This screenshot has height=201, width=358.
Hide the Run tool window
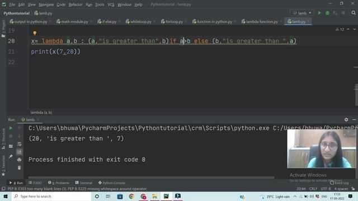coord(354,119)
